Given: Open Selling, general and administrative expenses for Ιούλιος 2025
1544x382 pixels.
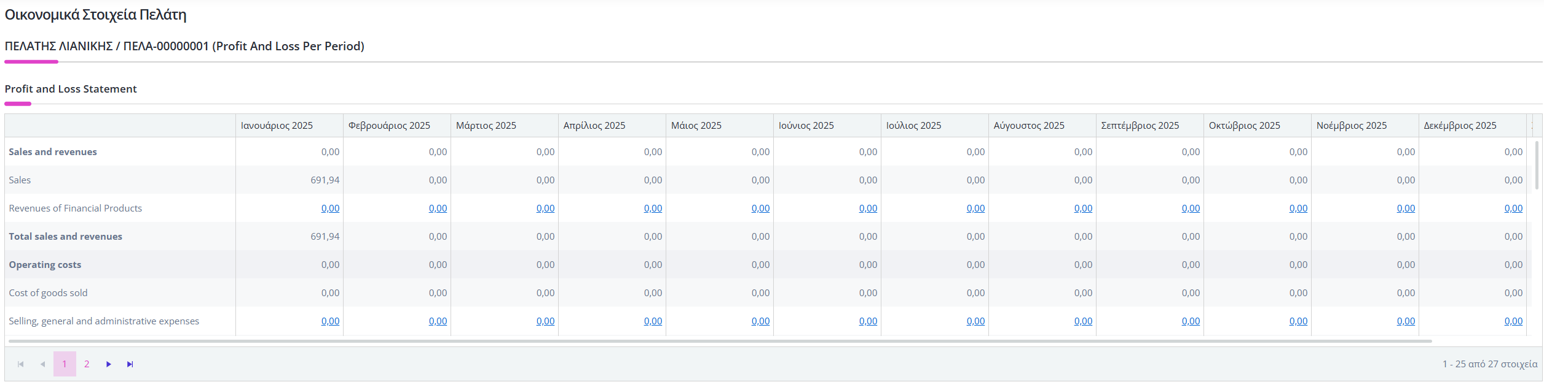Looking at the screenshot, I should pyautogui.click(x=975, y=321).
